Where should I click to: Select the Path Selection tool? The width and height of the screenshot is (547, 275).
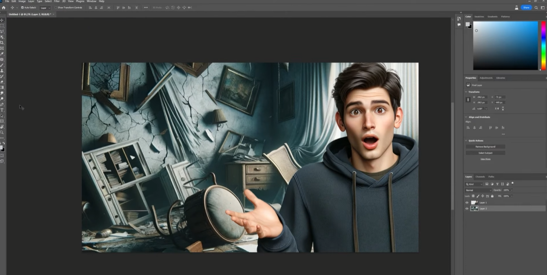pos(2,116)
